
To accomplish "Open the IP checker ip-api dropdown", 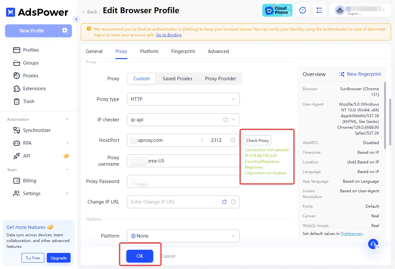I will [183, 120].
